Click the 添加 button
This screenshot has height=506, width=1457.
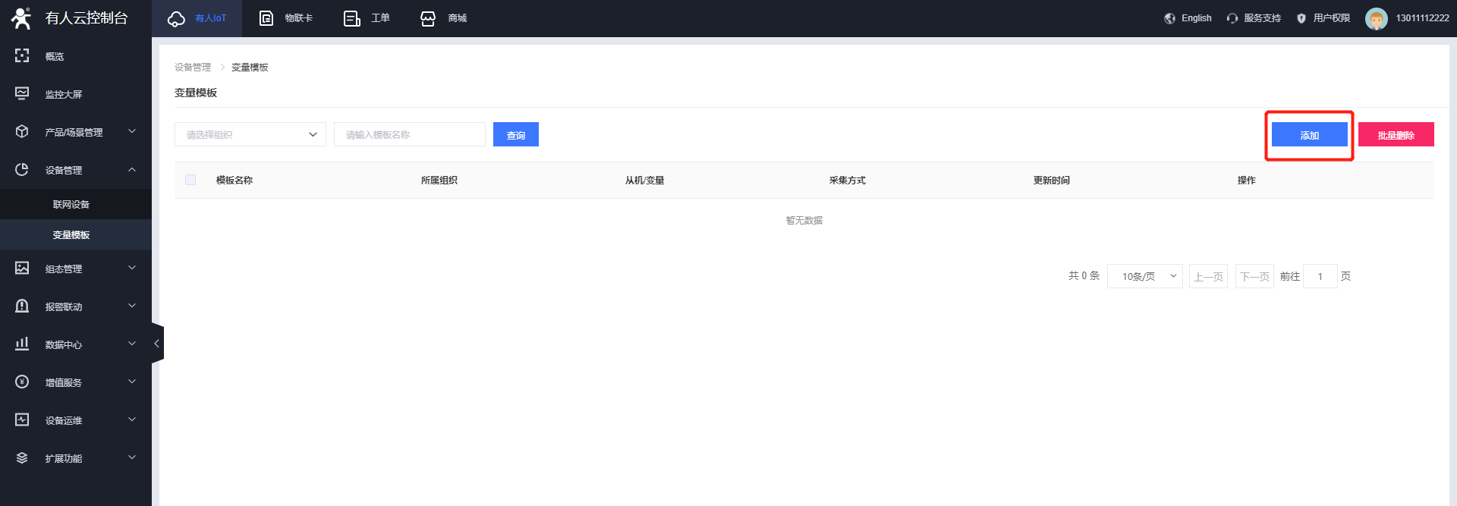(x=1310, y=134)
